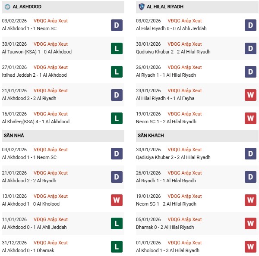Click L badge for Ittihad Jeddah match
The height and width of the screenshot is (256, 259).
117,72
